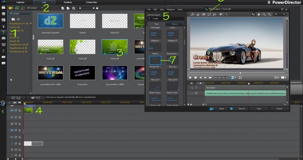Click the import media folder icon
Image resolution: width=303 pixels, height=160 pixels.
click(x=11, y=8)
